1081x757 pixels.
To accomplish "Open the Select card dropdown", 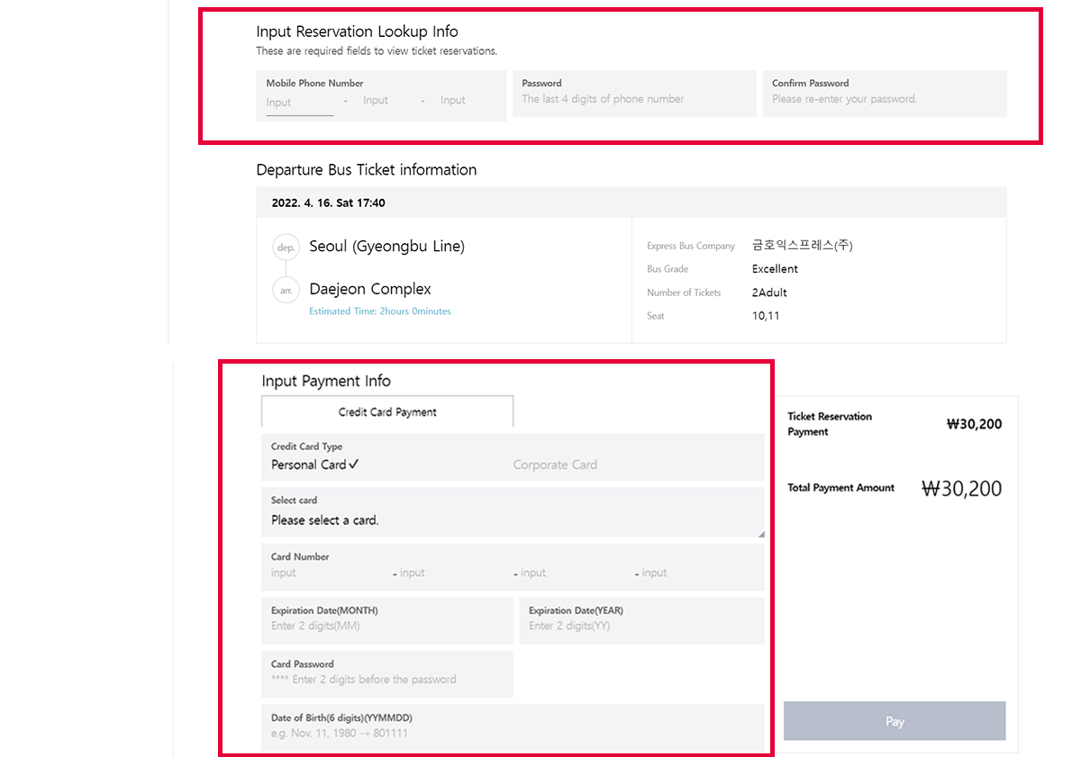I will click(x=513, y=512).
